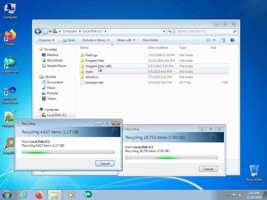Open the Organize dropdown menu

[x=46, y=40]
